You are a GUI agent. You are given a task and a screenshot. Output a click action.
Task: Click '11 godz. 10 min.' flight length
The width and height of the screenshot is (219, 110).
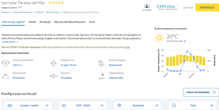coord(69,65)
